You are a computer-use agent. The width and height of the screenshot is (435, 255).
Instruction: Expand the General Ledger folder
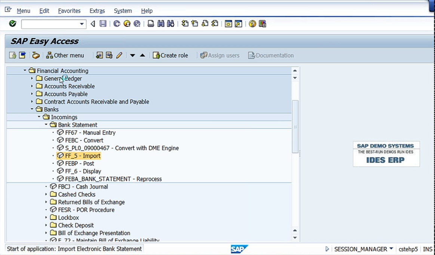point(32,78)
